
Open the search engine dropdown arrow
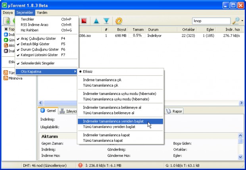pos(242,21)
